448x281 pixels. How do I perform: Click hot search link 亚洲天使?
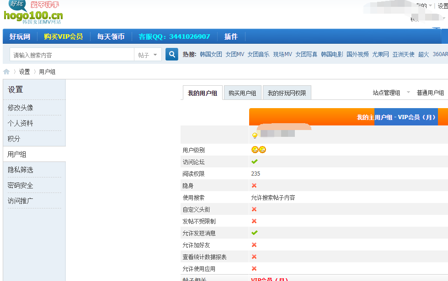click(403, 54)
